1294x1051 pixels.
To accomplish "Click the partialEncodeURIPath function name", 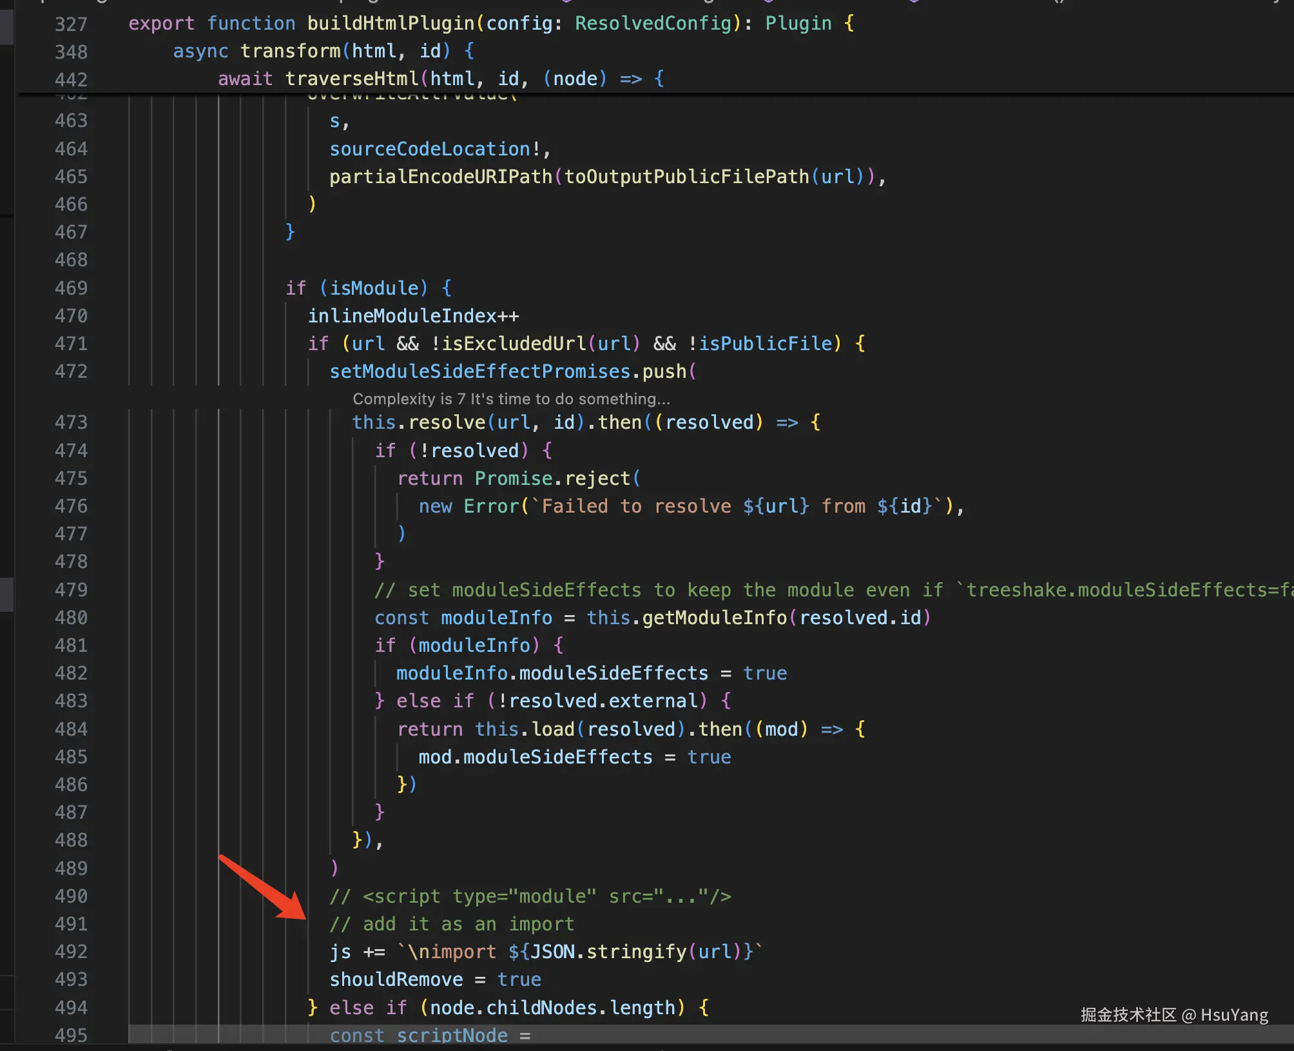I will 440,177.
